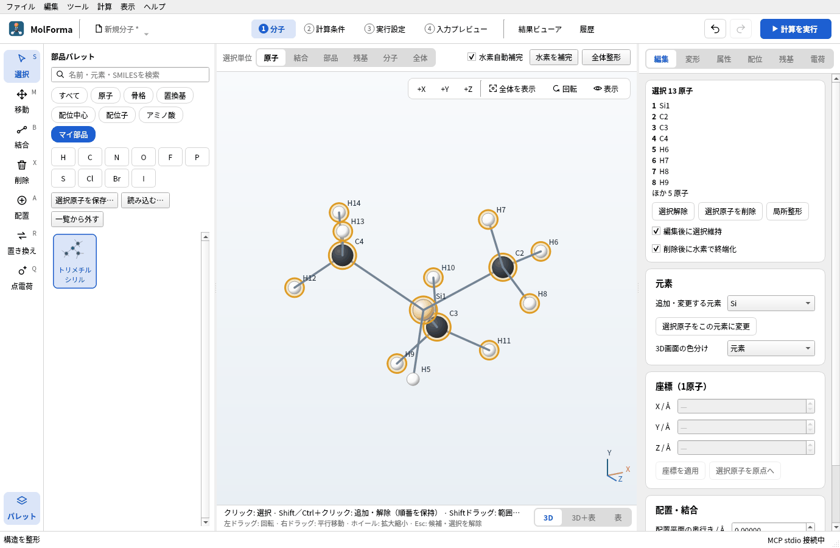Toggle 編集後に選択維持 checkbox

[x=656, y=231]
